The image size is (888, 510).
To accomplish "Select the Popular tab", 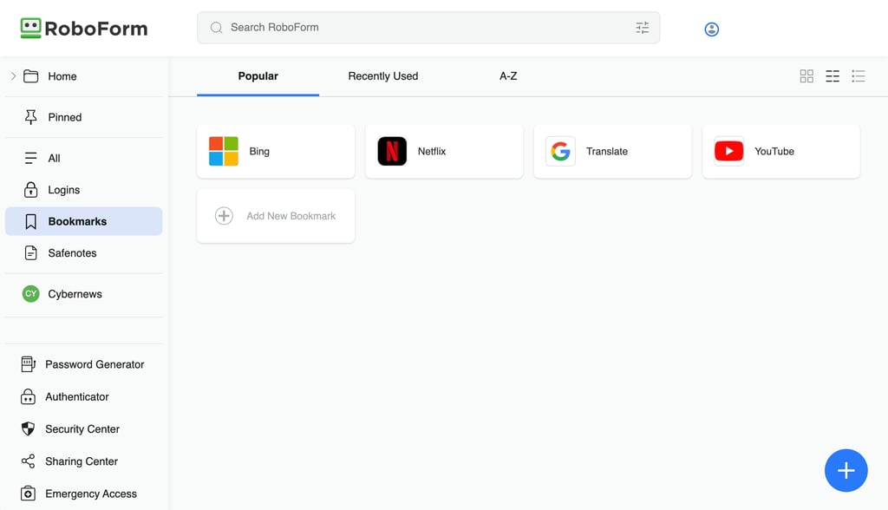I will [x=258, y=76].
